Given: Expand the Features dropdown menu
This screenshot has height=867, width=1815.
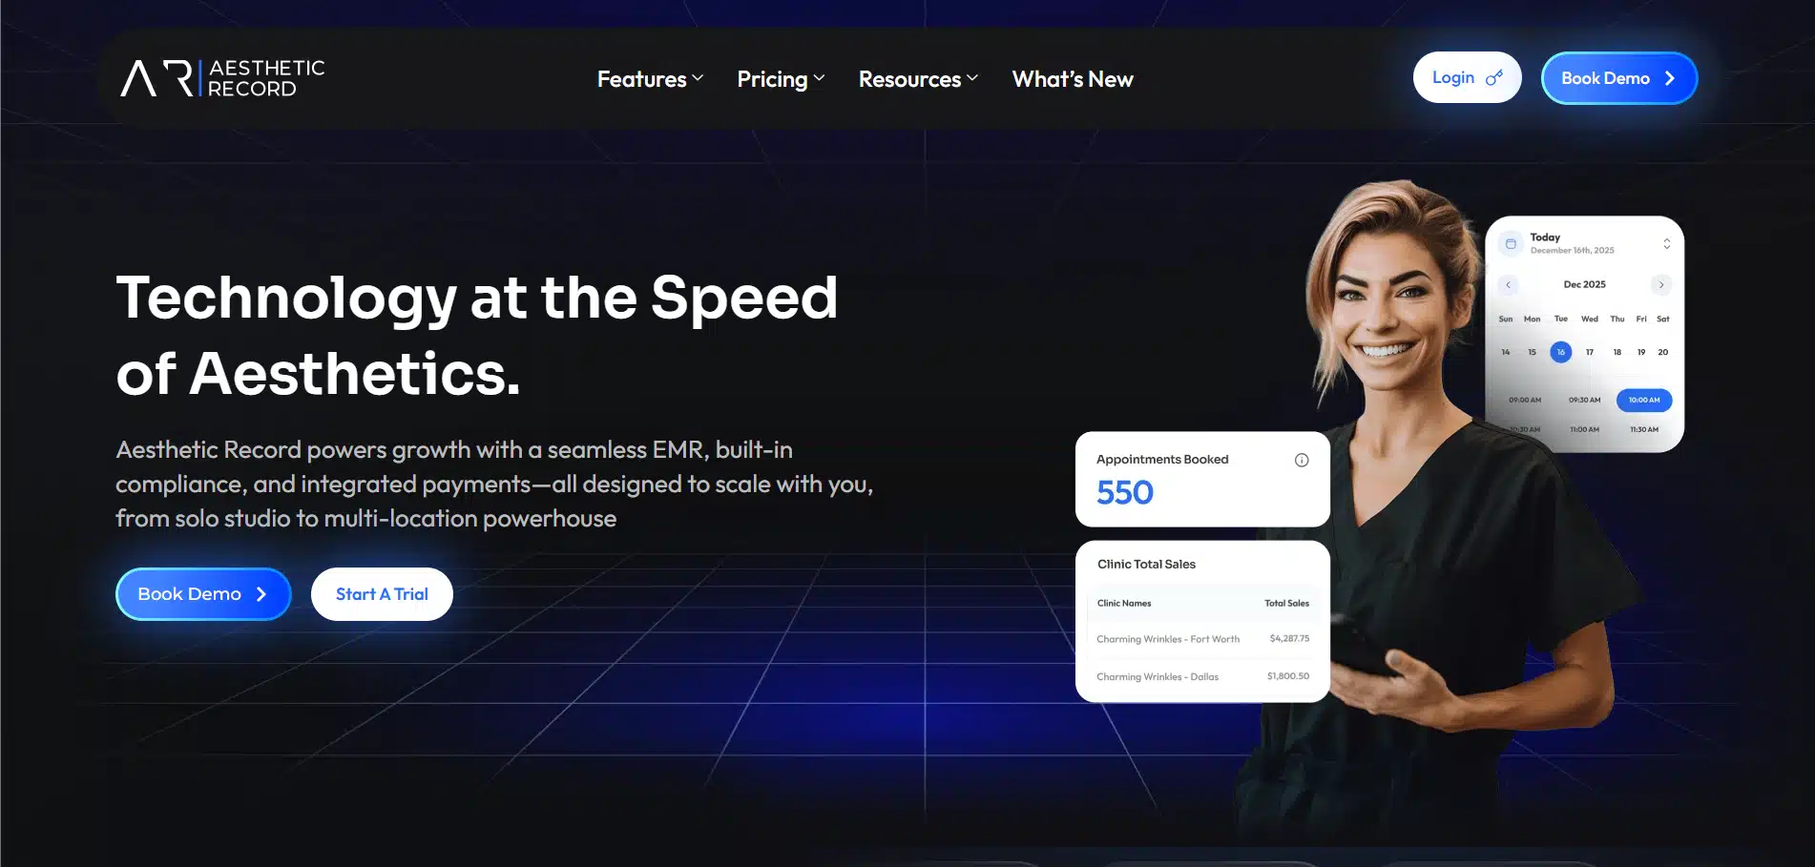Looking at the screenshot, I should 651,79.
